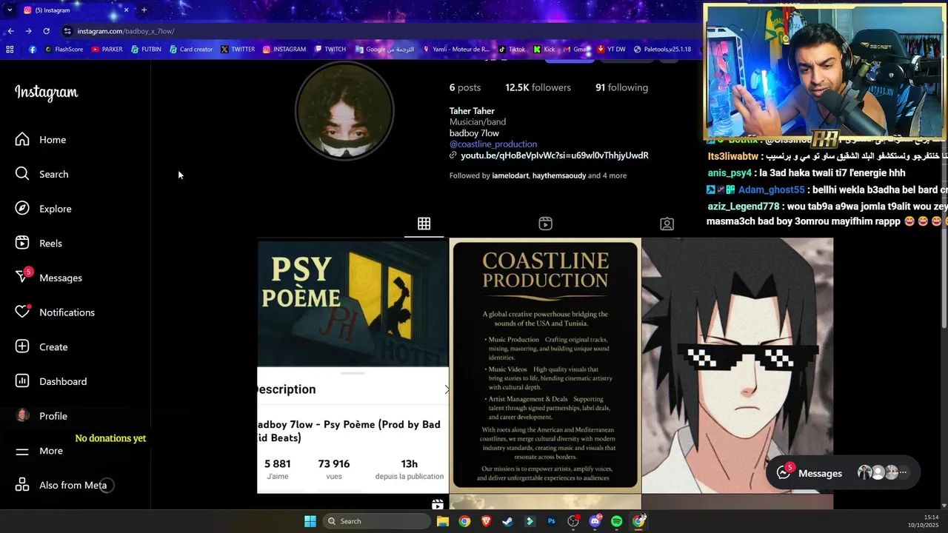Image resolution: width=948 pixels, height=533 pixels.
Task: Open Also from Meta menu
Action: click(61, 485)
